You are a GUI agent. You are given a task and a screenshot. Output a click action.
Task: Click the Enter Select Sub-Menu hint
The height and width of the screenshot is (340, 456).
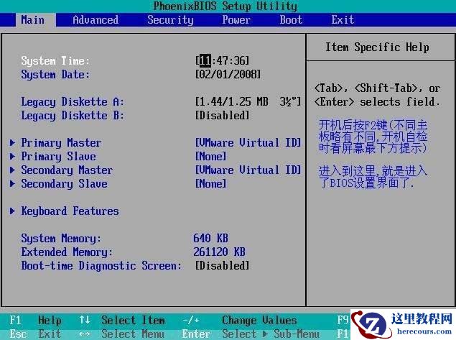tap(251, 334)
